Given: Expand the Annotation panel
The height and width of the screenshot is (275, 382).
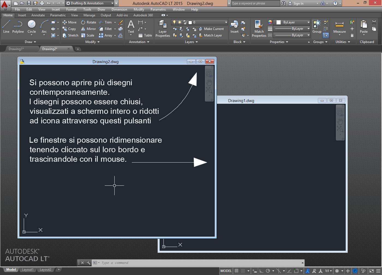Looking at the screenshot, I should (139, 42).
